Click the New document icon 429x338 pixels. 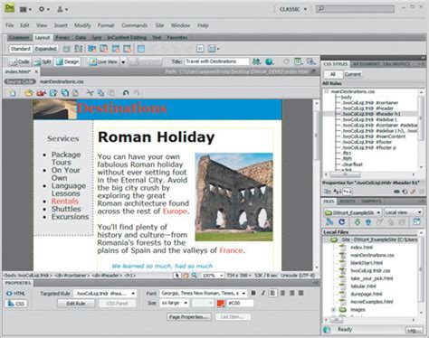click(13, 93)
